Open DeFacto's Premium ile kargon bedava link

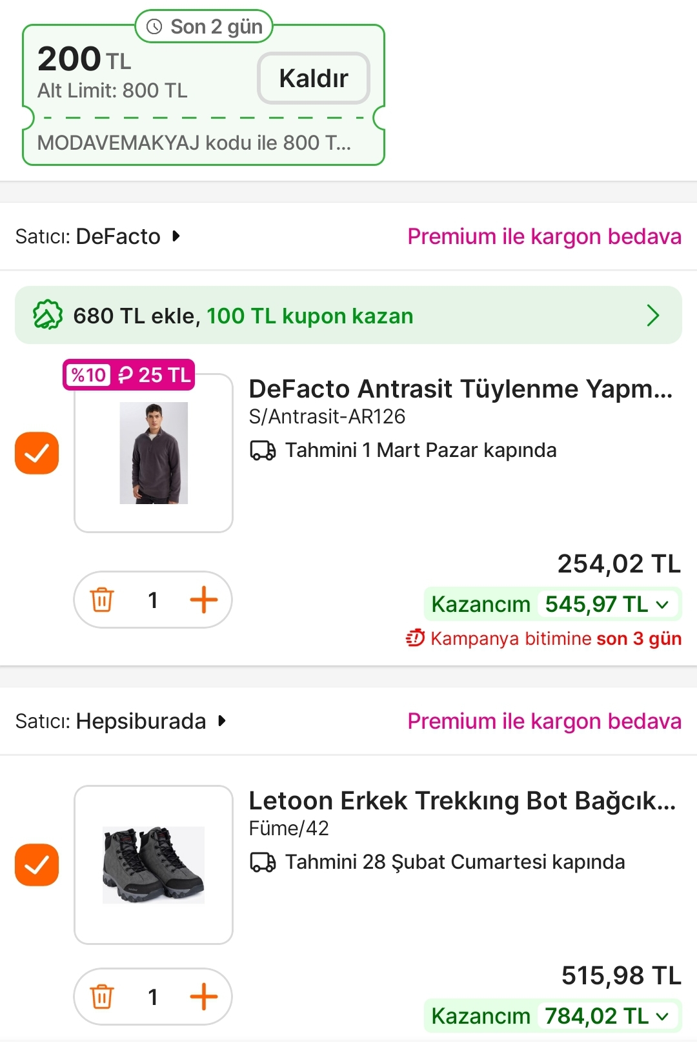tap(544, 236)
